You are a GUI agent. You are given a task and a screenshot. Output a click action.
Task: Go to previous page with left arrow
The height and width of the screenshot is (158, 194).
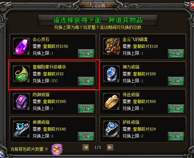(x=86, y=148)
